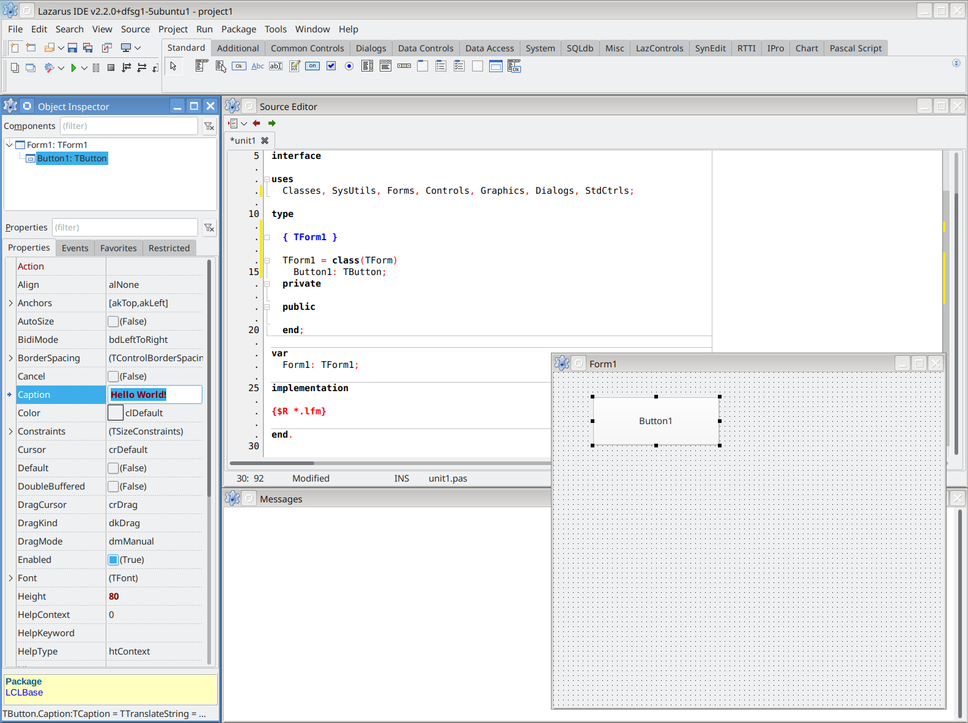Open the Run button dropdown arrow
The width and height of the screenshot is (968, 723).
coord(84,68)
